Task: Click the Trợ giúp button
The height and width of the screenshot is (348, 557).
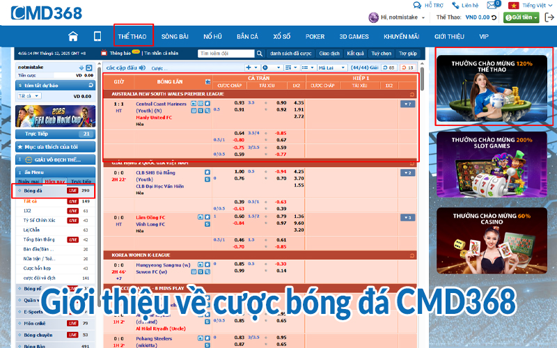Action: (x=407, y=54)
